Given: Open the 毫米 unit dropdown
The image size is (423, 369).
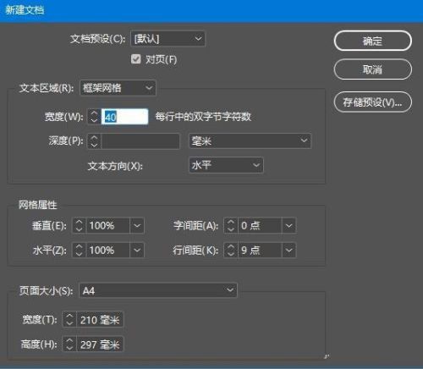Looking at the screenshot, I should click(250, 140).
